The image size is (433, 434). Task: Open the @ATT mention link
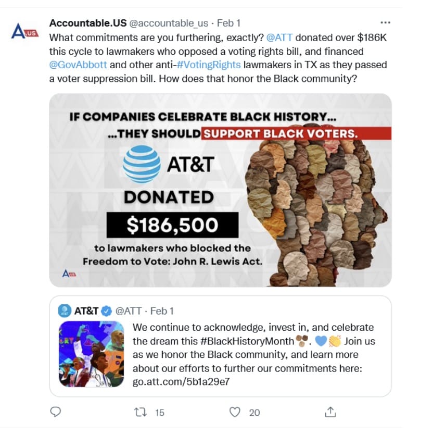pos(279,38)
